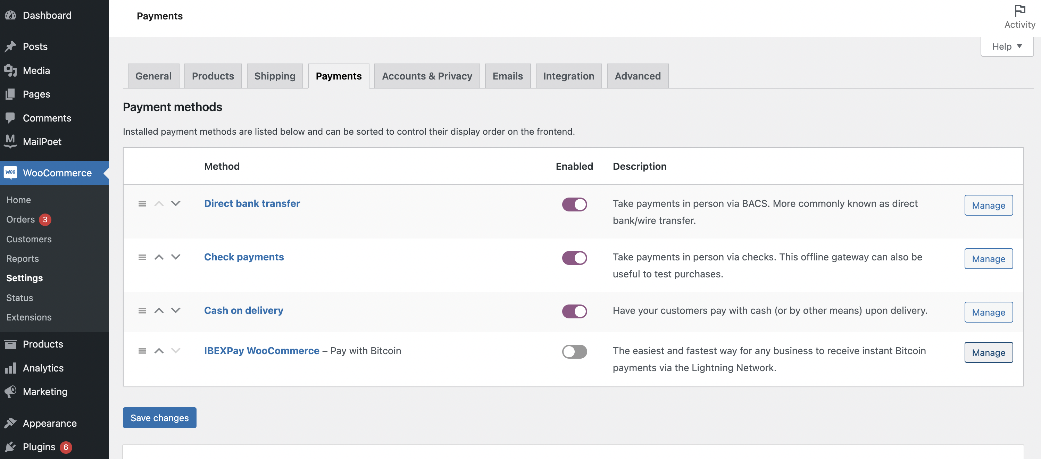Screen dimensions: 1041x459
Task: Click the Appearance paintbrush icon
Action: tap(10, 423)
